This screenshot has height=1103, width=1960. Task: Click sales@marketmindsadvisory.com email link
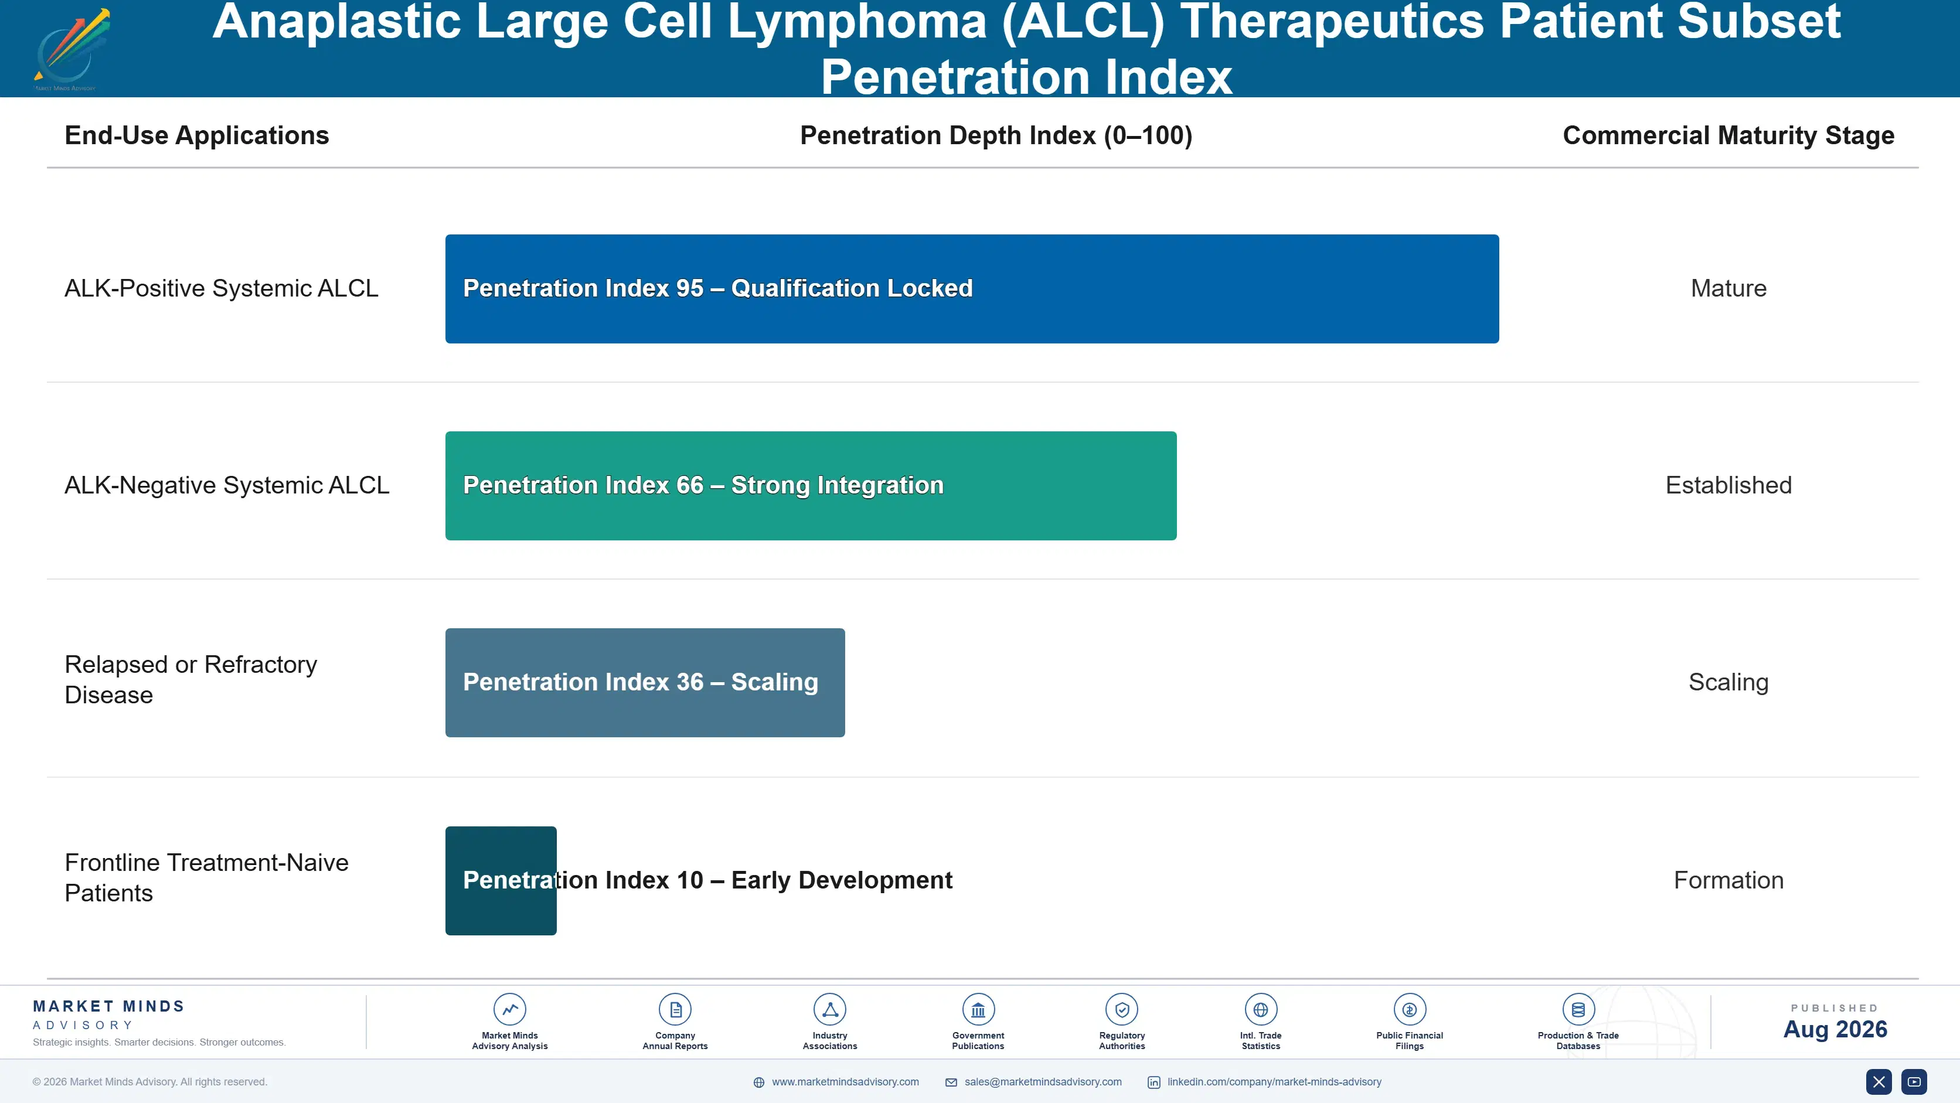tap(1043, 1082)
